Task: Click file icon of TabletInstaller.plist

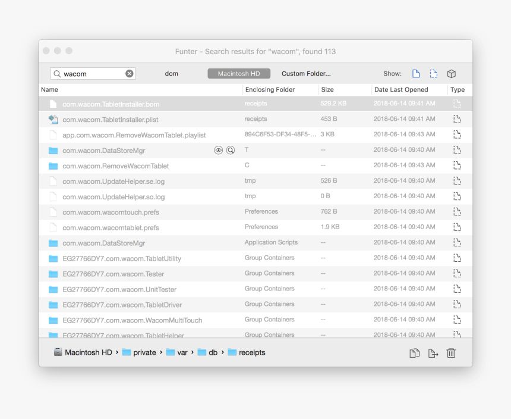Action: pos(53,120)
